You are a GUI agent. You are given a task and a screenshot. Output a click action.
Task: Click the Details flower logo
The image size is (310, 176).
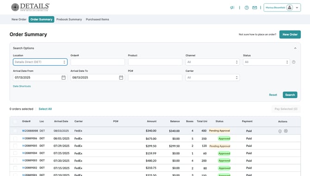15,7
